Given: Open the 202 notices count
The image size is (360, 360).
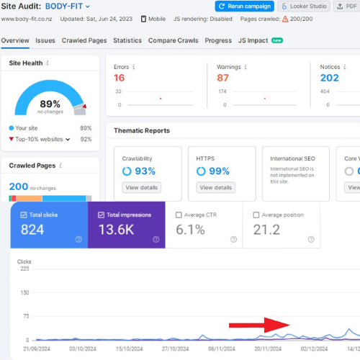Looking at the screenshot, I should (x=330, y=78).
